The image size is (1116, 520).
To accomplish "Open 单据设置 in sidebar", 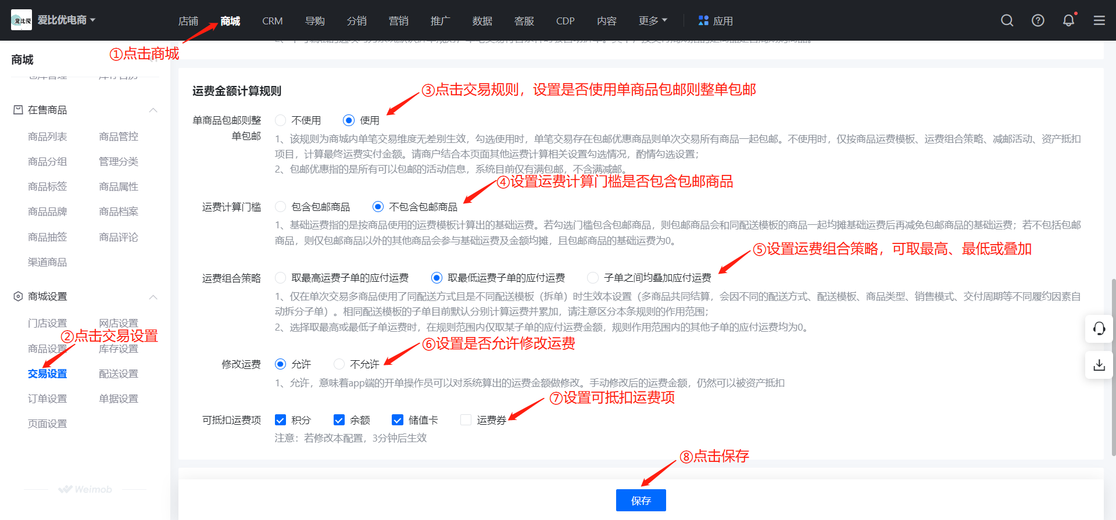I will 119,399.
